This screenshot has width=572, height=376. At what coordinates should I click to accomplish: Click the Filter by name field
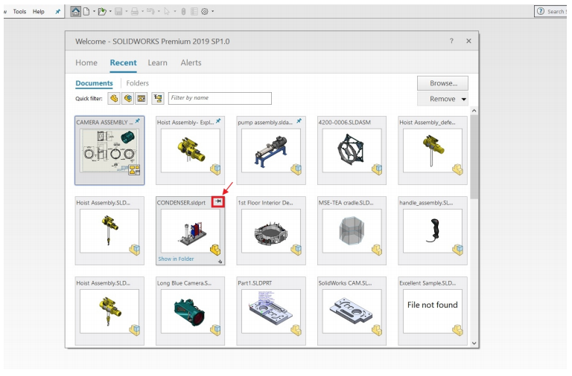tap(220, 98)
